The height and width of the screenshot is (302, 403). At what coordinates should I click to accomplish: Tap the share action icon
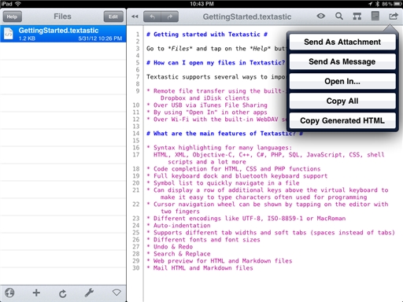tap(394, 17)
